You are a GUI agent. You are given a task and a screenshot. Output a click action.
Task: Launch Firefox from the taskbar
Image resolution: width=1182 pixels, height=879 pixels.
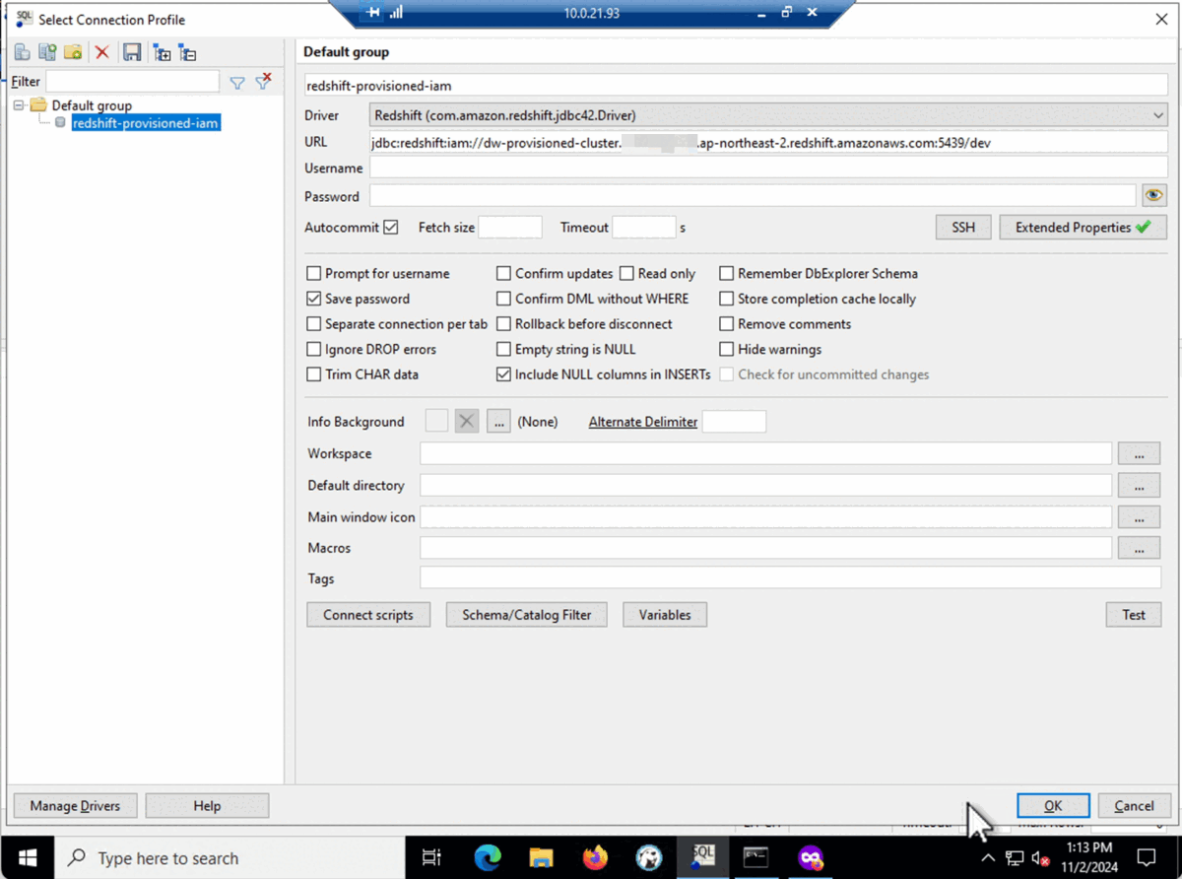(595, 858)
